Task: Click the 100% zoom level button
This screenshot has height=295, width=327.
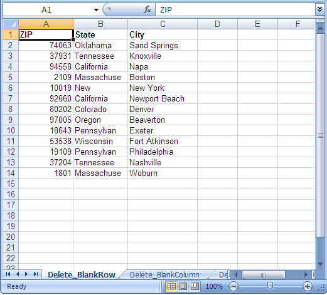Action: pyautogui.click(x=214, y=286)
